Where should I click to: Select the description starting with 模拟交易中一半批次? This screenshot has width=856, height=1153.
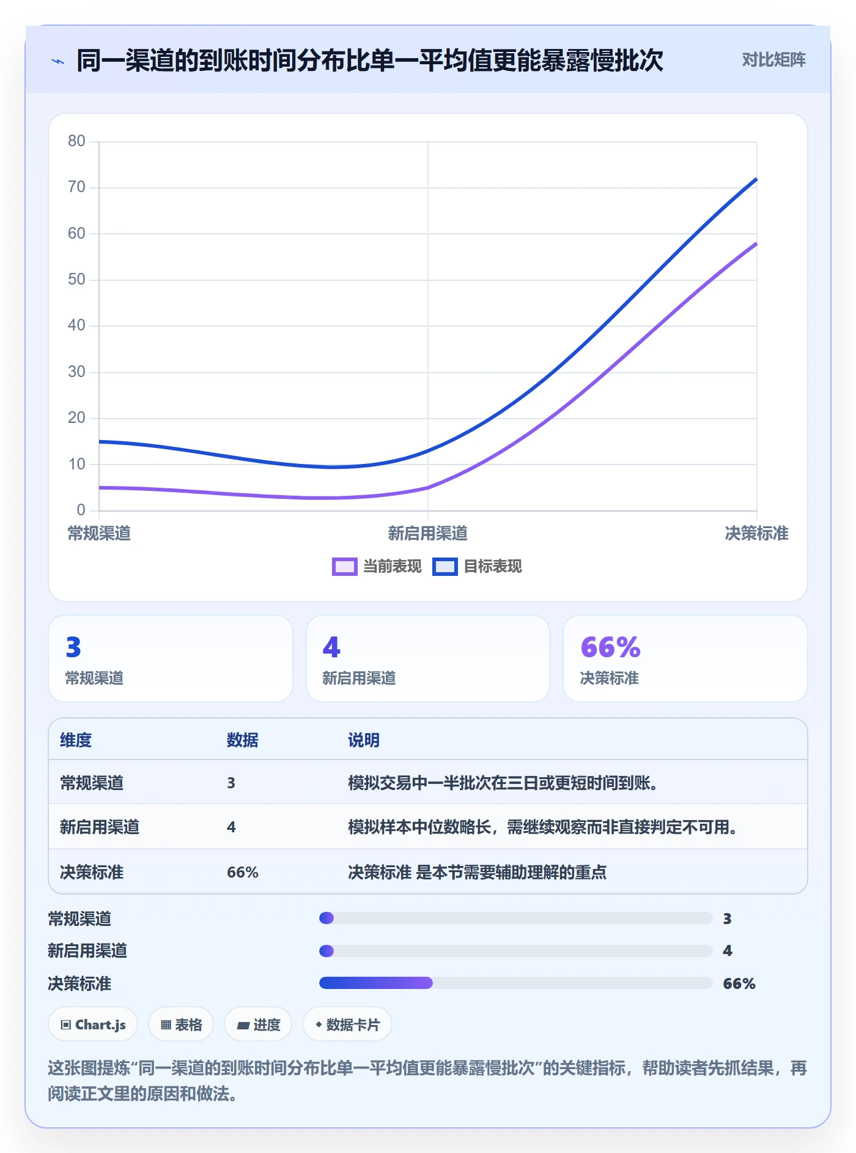503,783
